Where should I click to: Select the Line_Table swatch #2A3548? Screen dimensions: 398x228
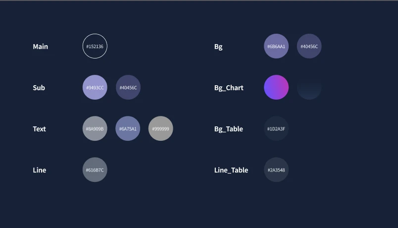pos(276,170)
